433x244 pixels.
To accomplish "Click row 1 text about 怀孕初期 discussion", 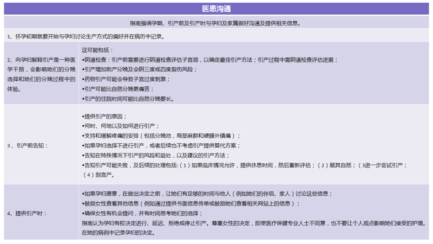I will [x=87, y=36].
